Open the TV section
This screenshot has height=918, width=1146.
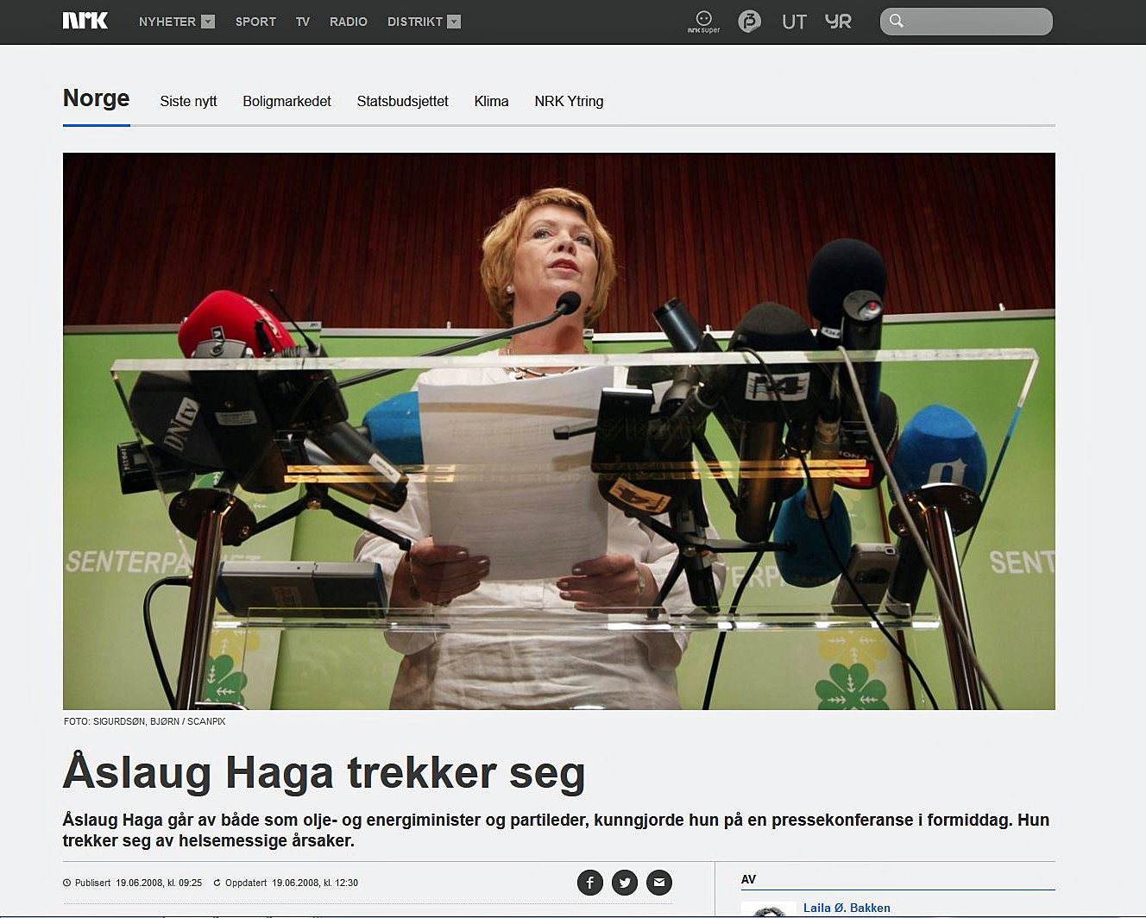point(302,22)
